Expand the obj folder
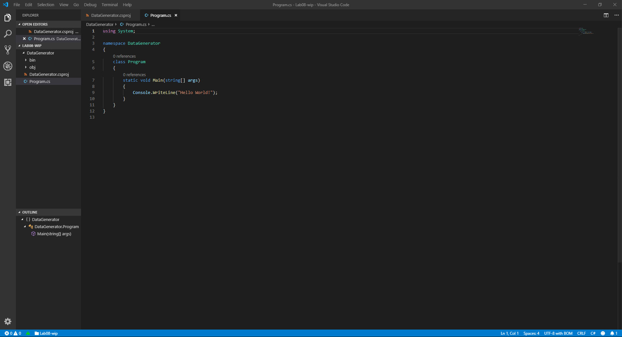622x337 pixels. coord(26,67)
